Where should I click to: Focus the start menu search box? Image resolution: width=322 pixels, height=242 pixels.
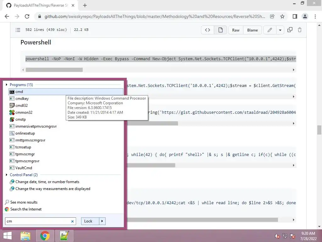(x=38, y=221)
